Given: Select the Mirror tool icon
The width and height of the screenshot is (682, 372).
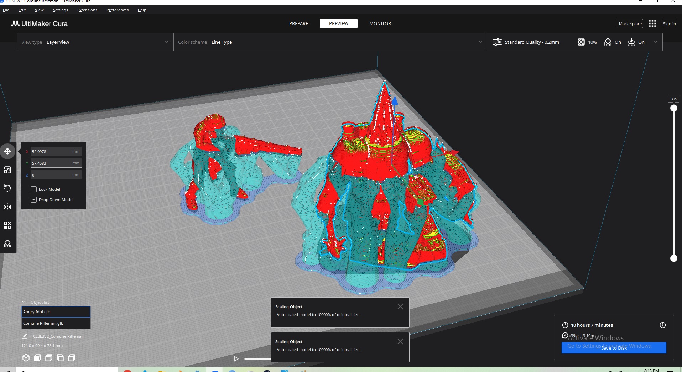Looking at the screenshot, I should click(7, 207).
